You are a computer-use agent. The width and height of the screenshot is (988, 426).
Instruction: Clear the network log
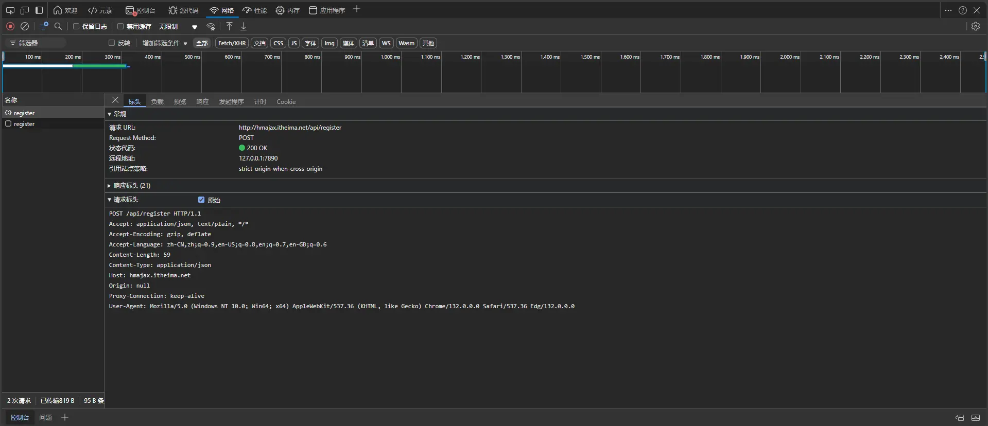(25, 26)
